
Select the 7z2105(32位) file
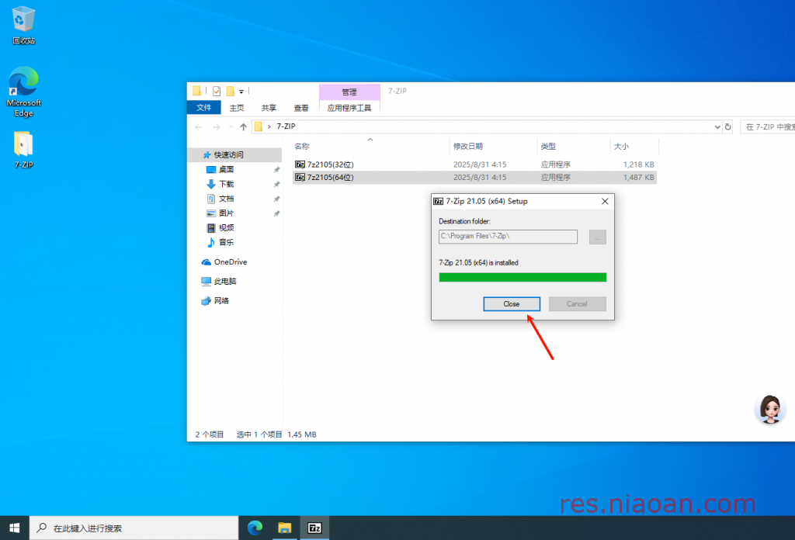[x=330, y=164]
